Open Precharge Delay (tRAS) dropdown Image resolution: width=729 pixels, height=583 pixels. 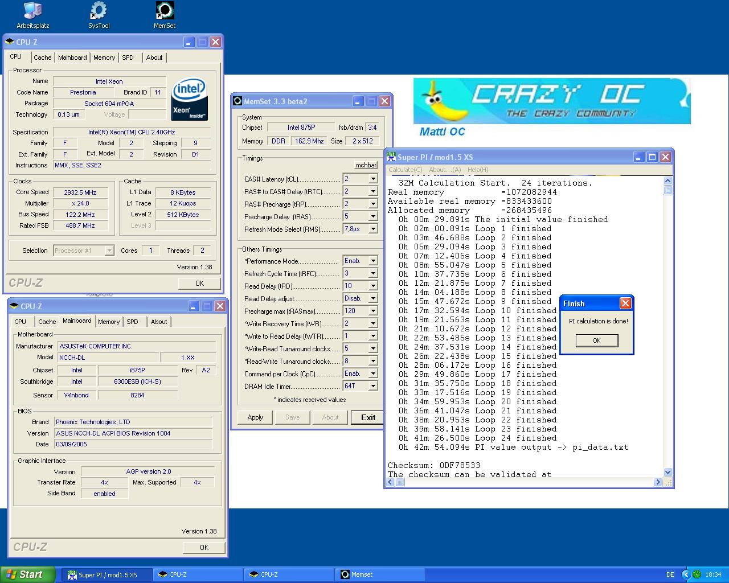[373, 216]
